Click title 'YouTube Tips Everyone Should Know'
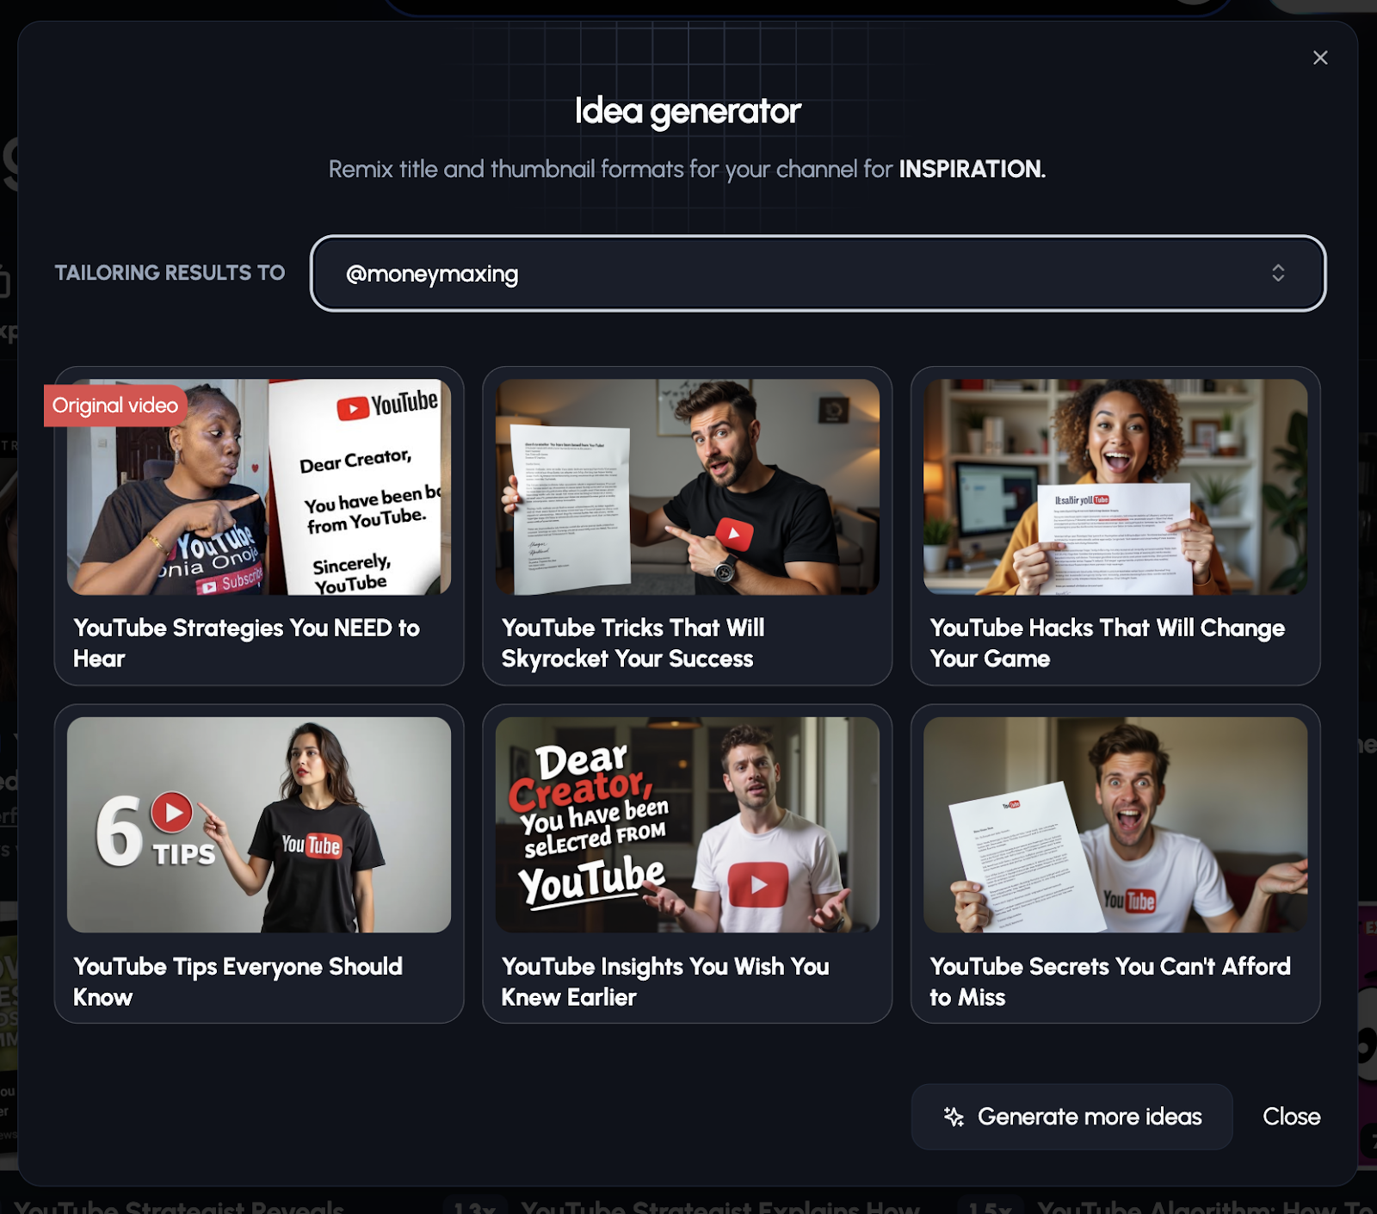The height and width of the screenshot is (1214, 1377). coord(238,982)
